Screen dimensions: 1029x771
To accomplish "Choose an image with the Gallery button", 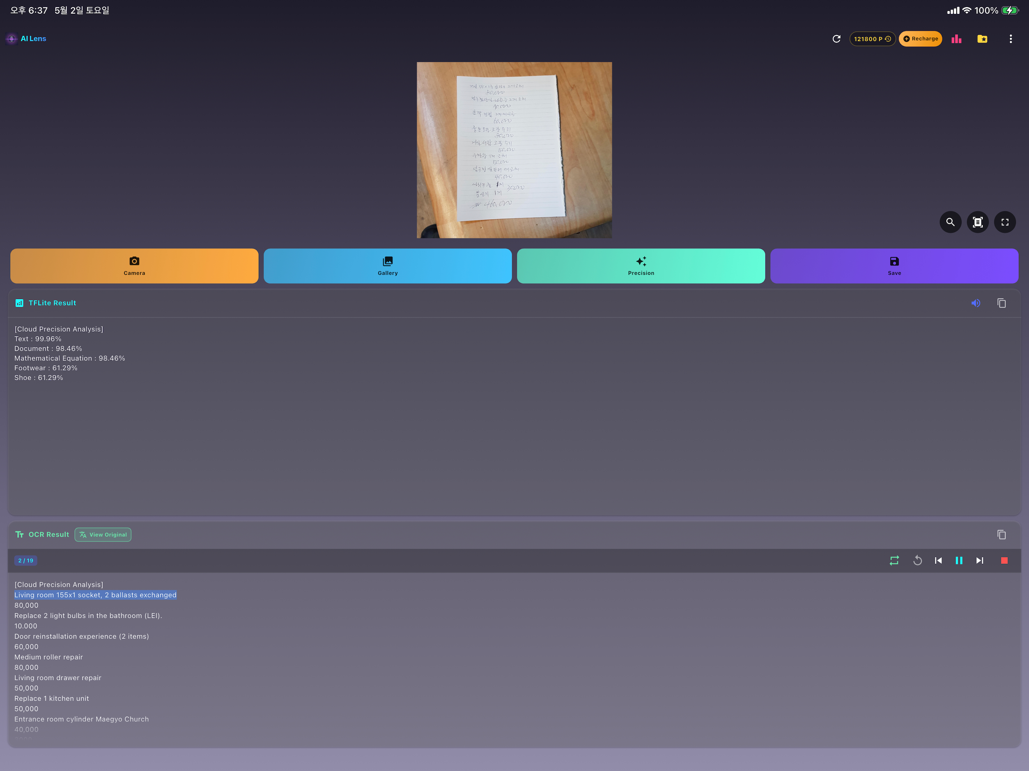I will coord(388,265).
